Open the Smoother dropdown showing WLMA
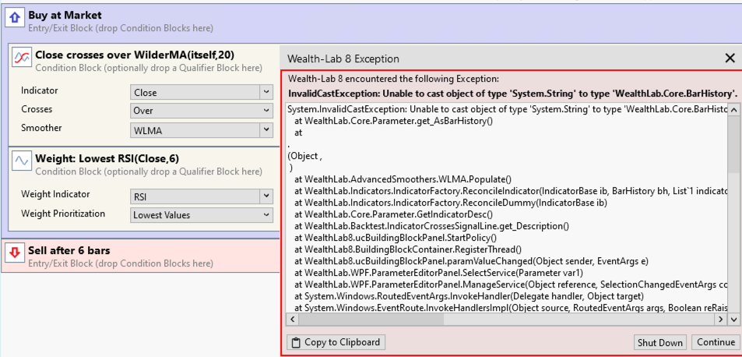This screenshot has height=357, width=742. (202, 130)
